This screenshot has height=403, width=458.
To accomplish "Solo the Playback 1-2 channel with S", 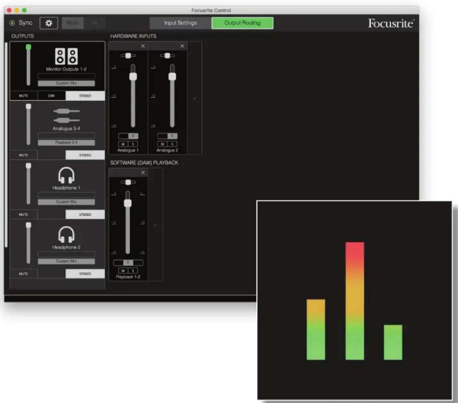I will click(133, 271).
